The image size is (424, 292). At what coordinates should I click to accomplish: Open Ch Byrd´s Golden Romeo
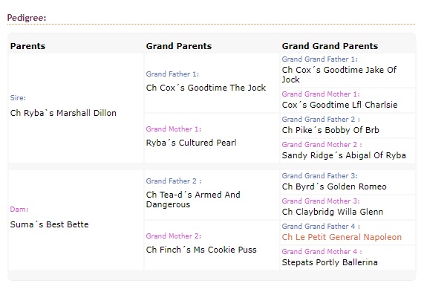point(334,186)
